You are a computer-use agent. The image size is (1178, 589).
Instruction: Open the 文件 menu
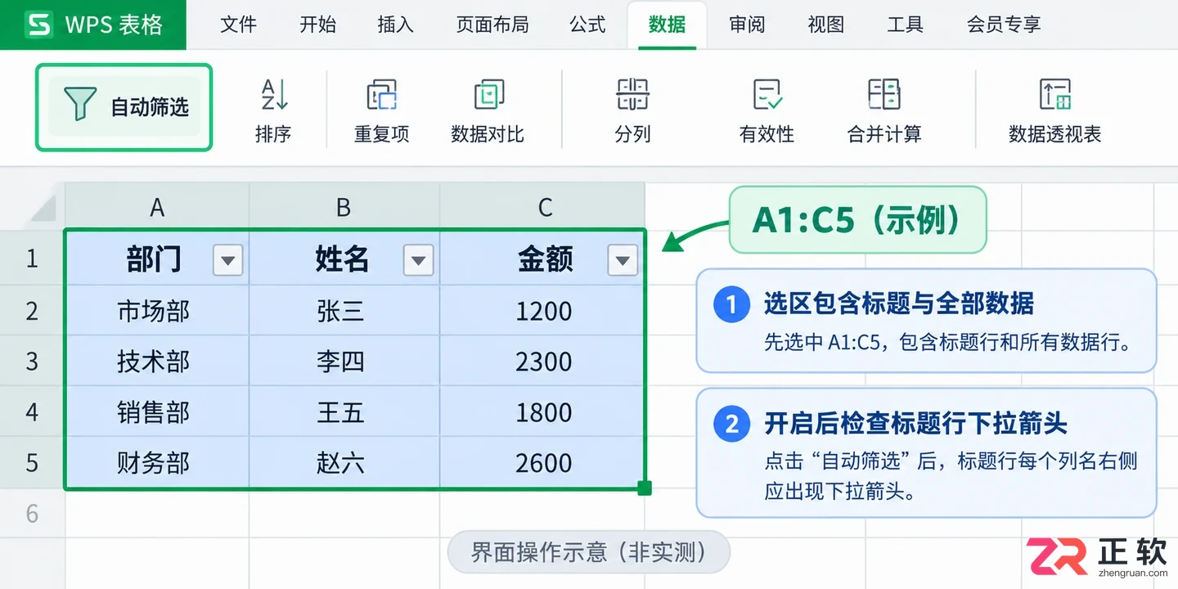[x=239, y=25]
